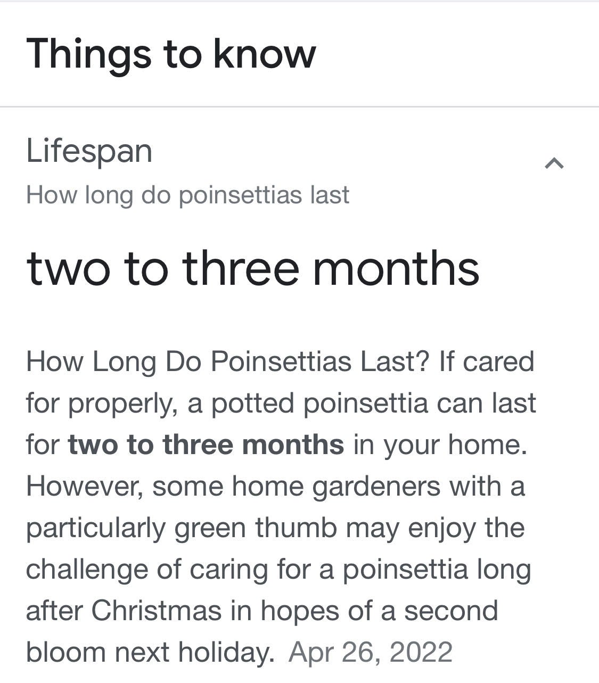Image resolution: width=599 pixels, height=683 pixels.
Task: Collapse the Lifespan section using the chevron
Action: pyautogui.click(x=554, y=163)
